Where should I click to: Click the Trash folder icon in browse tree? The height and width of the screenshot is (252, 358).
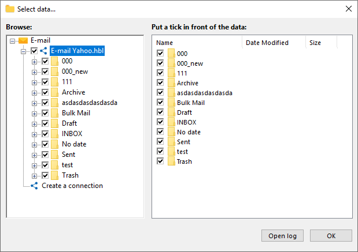point(55,175)
